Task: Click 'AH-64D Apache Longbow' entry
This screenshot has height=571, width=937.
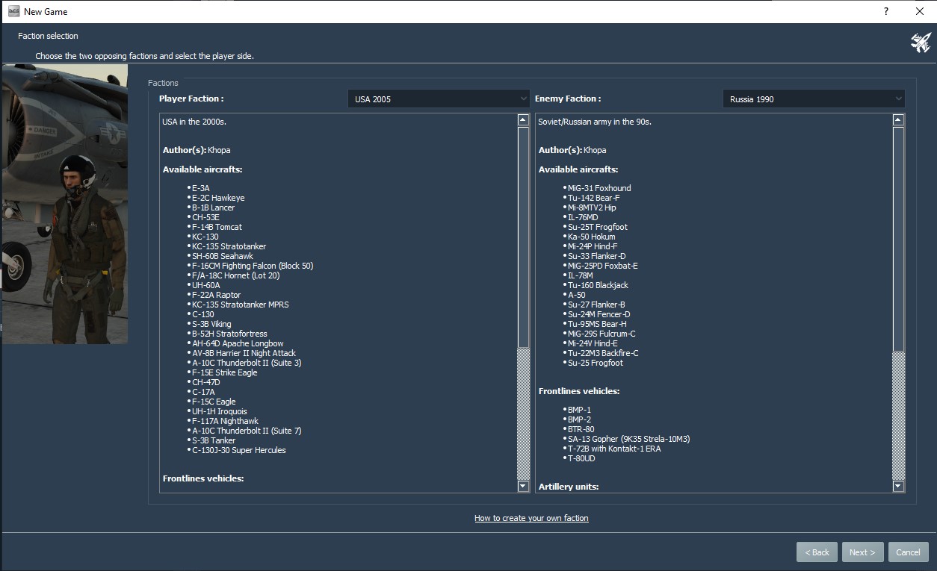Action: tap(238, 343)
